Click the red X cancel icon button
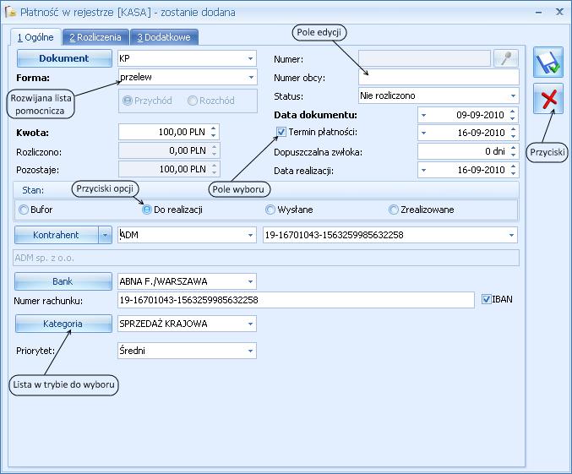 pyautogui.click(x=548, y=99)
